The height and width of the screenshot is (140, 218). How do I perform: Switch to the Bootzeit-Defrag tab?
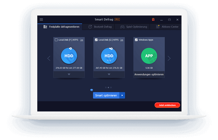pyautogui.click(x=100, y=27)
